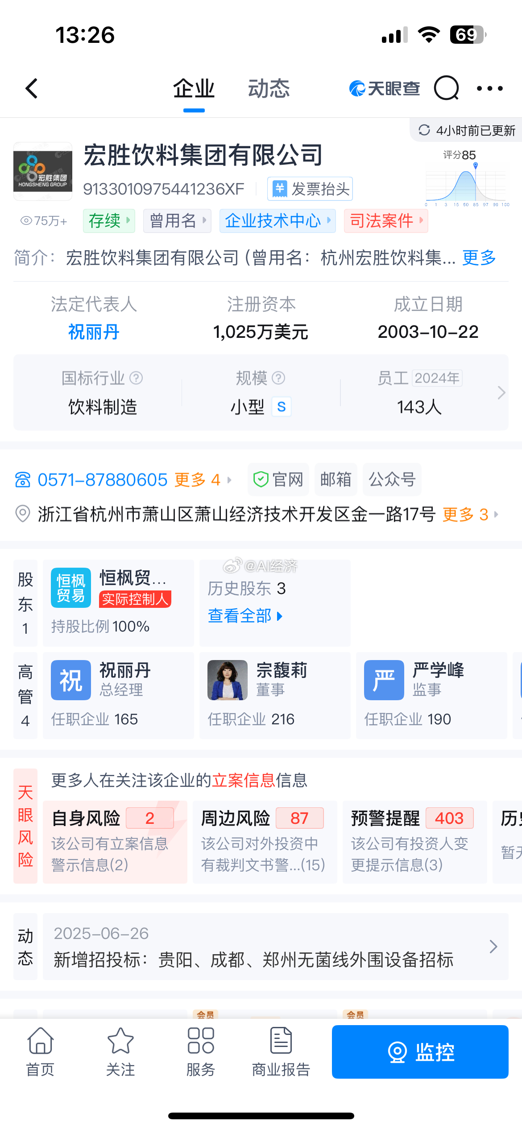Tap the back arrow icon

32,88
